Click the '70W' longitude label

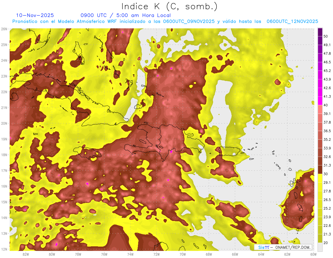click(183, 254)
